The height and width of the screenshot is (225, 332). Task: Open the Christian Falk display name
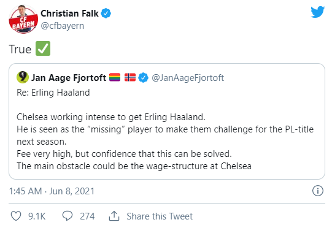[69, 13]
